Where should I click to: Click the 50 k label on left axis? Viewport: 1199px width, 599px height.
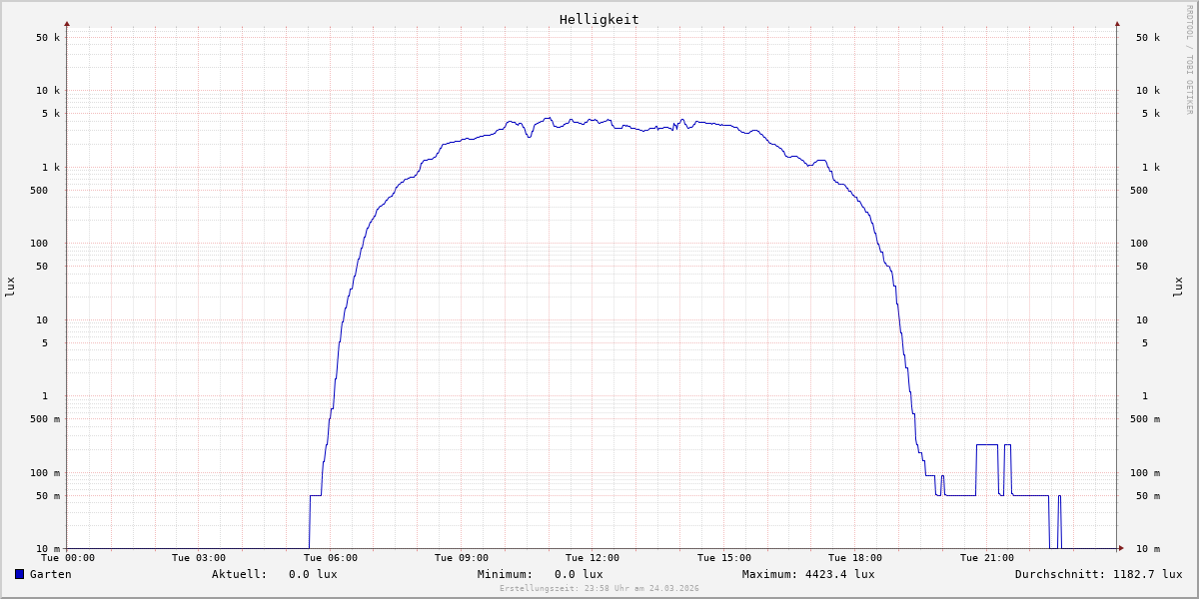coord(48,38)
